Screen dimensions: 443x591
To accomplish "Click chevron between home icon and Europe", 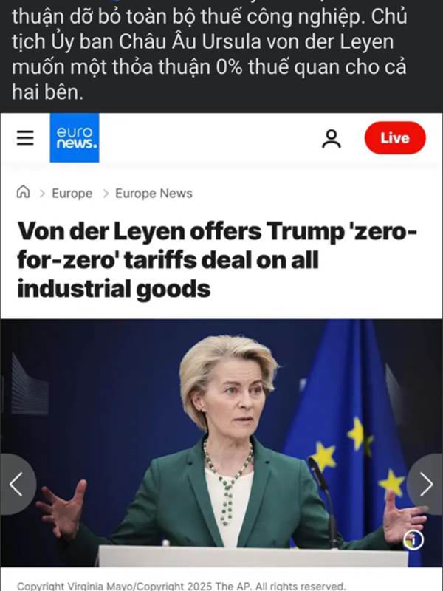I will (42, 194).
